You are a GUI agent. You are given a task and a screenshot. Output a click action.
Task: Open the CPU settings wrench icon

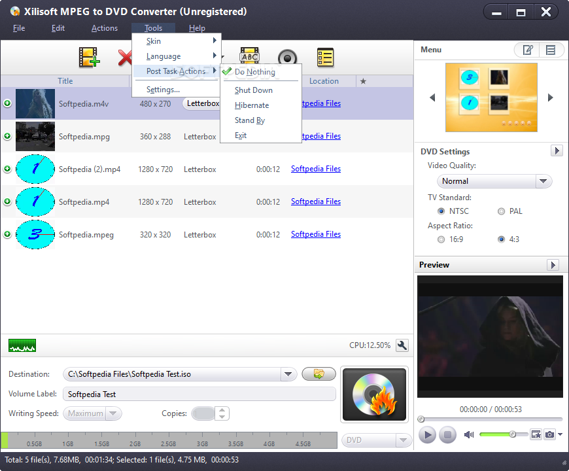click(x=402, y=345)
